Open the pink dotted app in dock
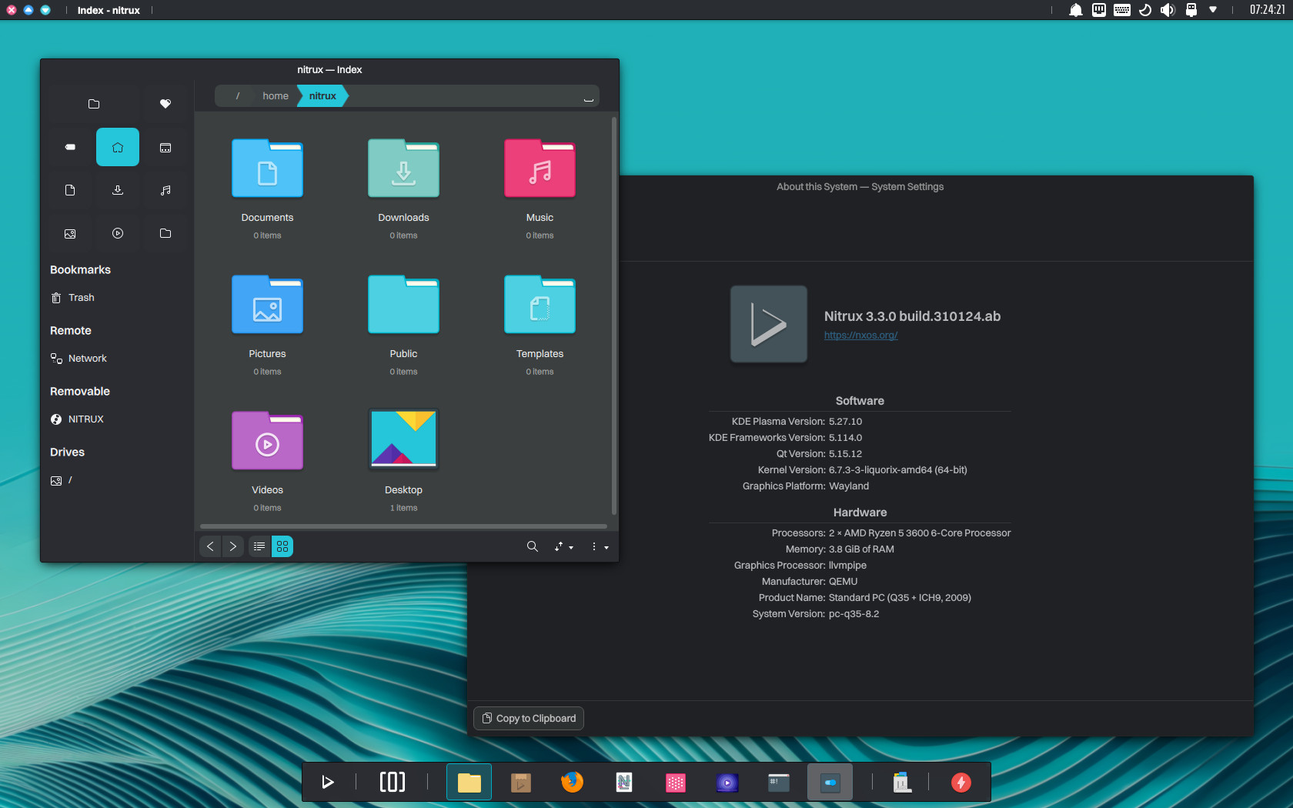Screen dimensions: 1293x808 [676, 783]
